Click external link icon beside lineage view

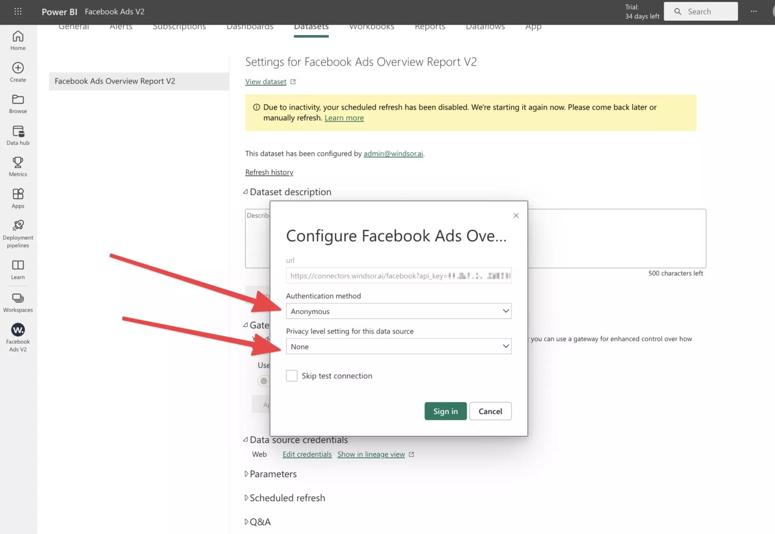pos(411,455)
